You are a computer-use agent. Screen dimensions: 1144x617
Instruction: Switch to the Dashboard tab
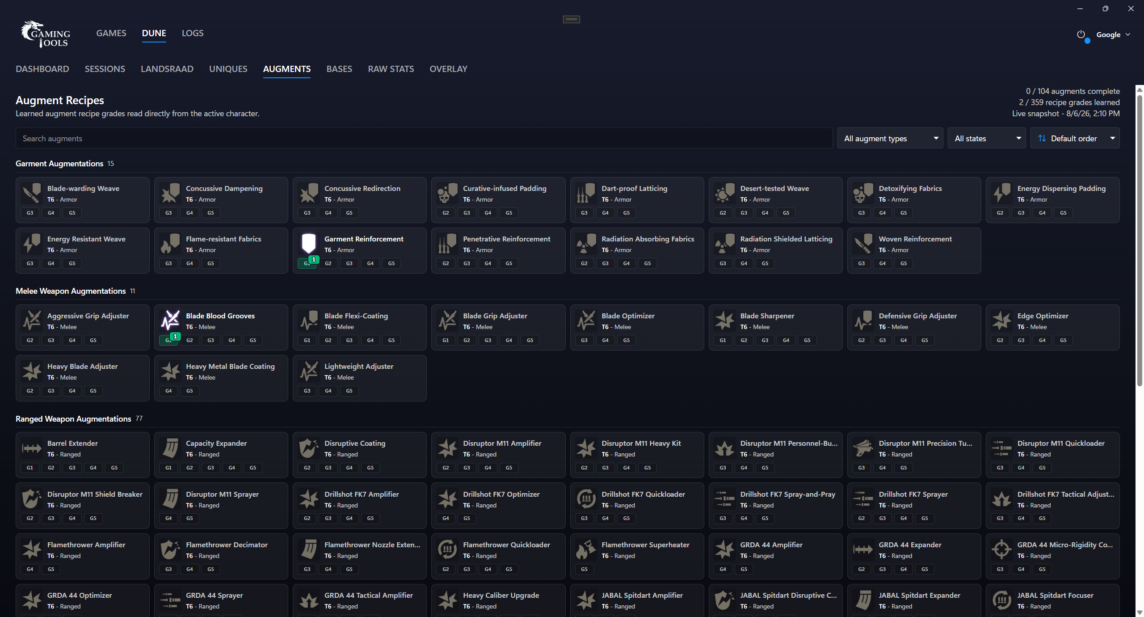click(x=42, y=69)
